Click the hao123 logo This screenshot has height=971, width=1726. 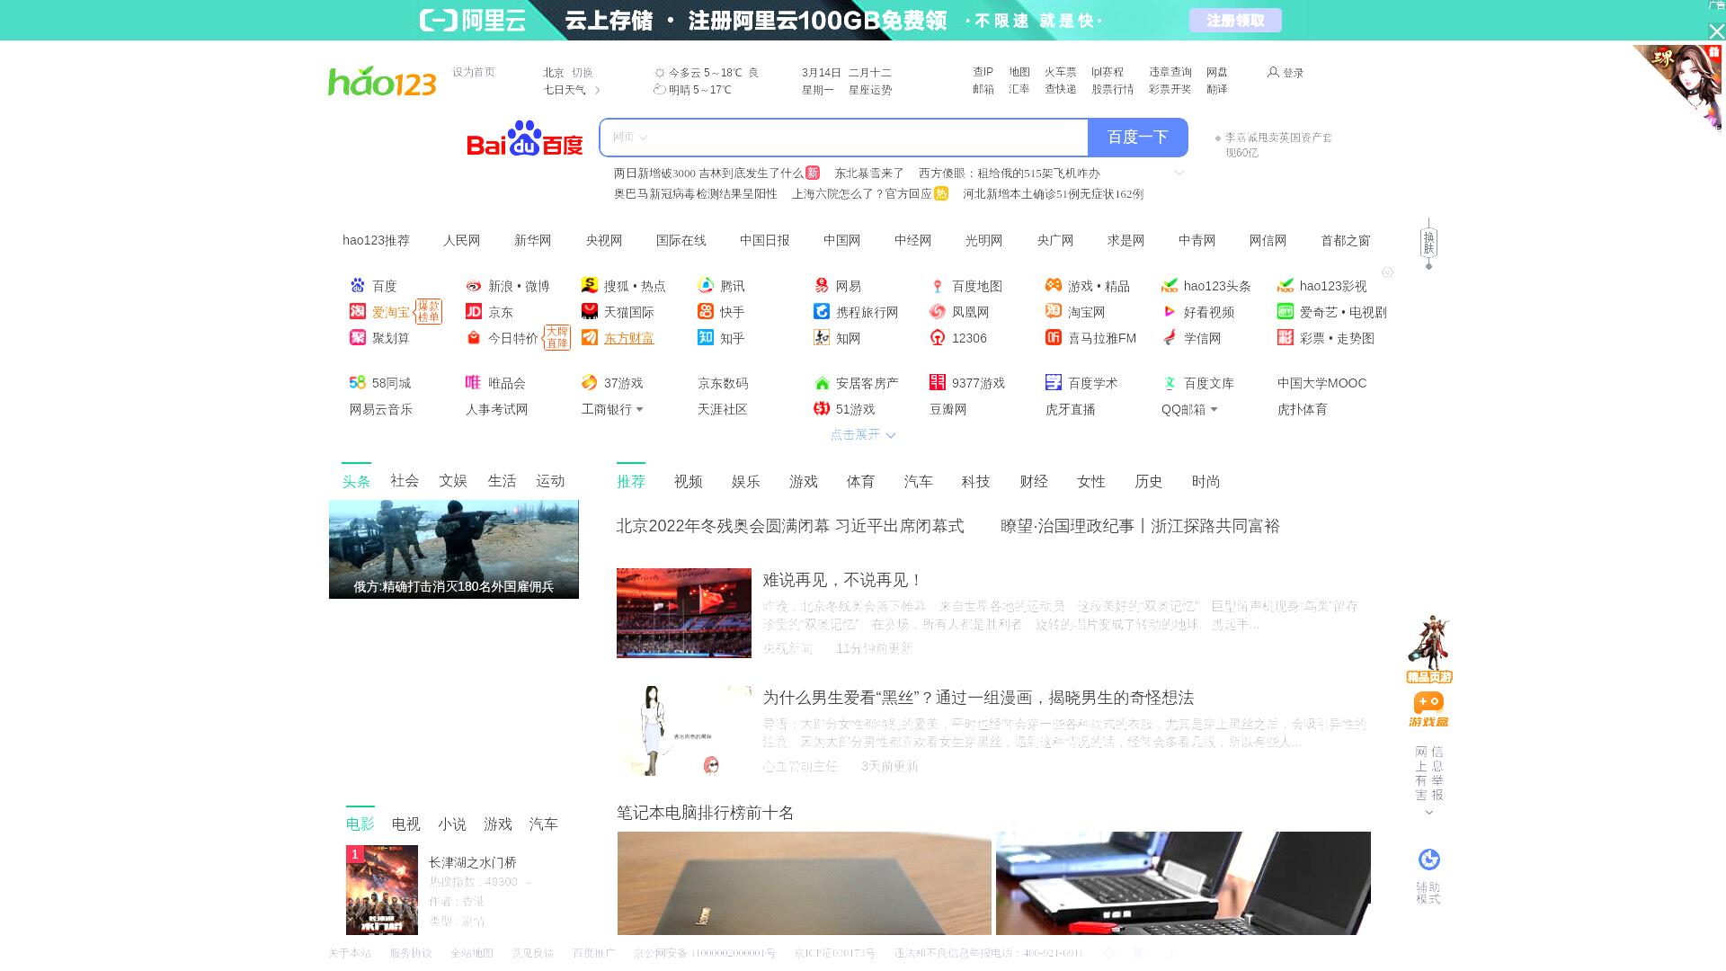click(x=382, y=81)
